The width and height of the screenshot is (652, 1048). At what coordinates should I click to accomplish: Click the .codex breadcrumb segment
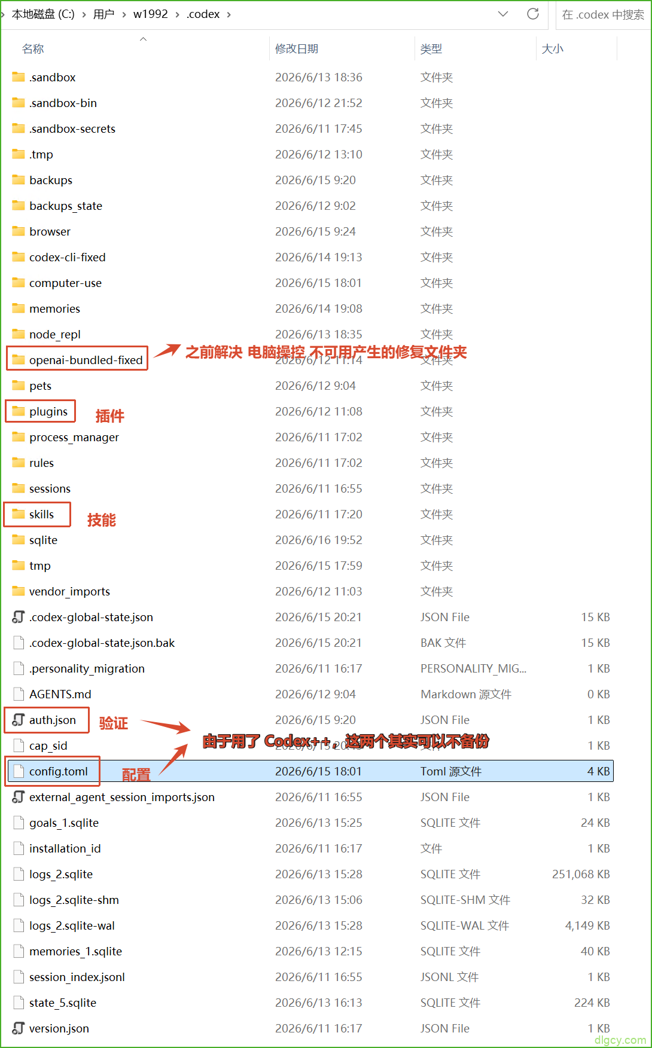[203, 14]
